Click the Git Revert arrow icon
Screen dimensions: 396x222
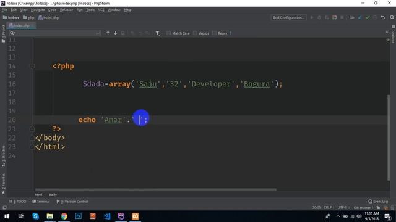[x=383, y=17]
